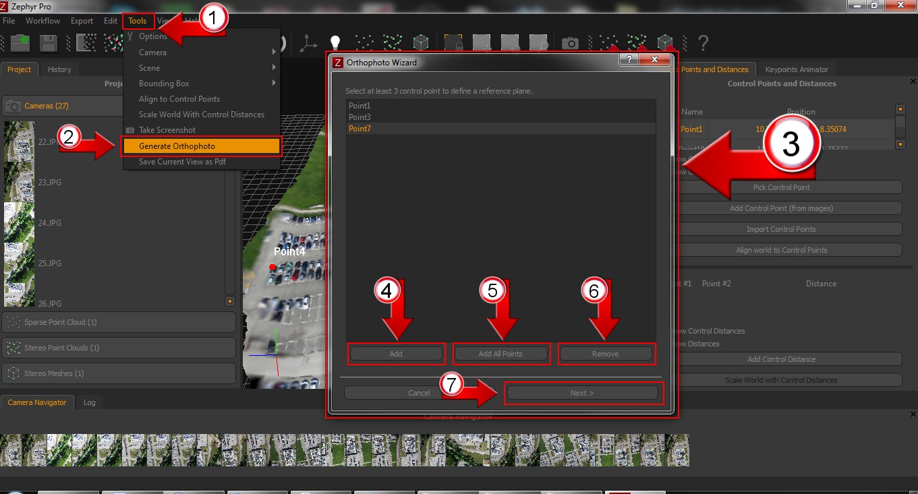The width and height of the screenshot is (918, 494).
Task: Switch to the Keypoints Animator tab
Action: point(797,69)
